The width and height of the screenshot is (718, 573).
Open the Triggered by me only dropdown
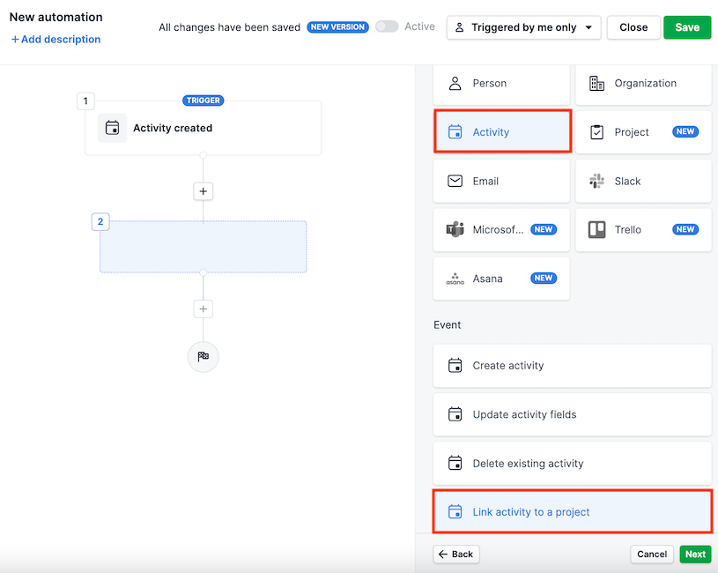pyautogui.click(x=523, y=27)
